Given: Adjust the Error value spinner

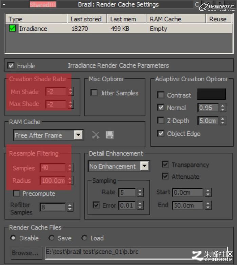Looking at the screenshot, I should click(140, 205).
